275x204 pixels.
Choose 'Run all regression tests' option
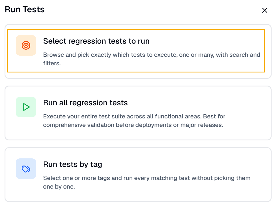[138, 113]
